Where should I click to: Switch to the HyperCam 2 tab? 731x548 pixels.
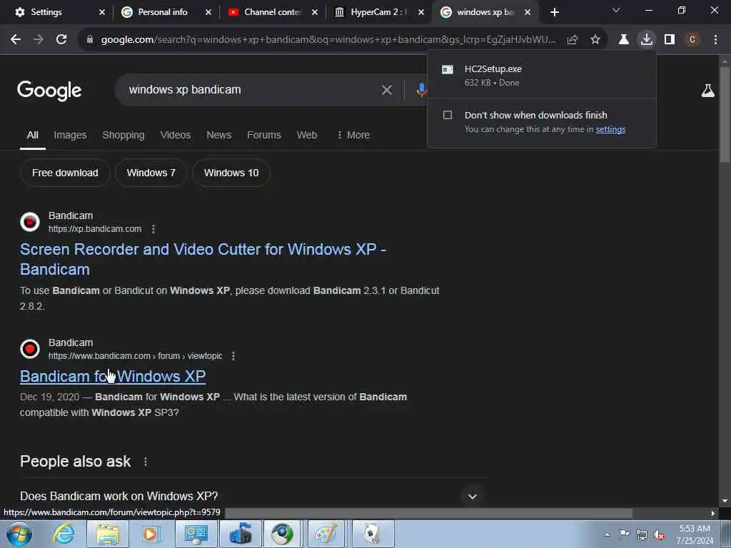[378, 12]
